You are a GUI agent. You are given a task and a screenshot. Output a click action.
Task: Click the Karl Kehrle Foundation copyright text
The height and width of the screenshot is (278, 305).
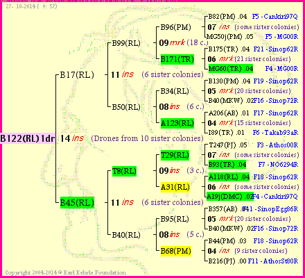pos(66,272)
